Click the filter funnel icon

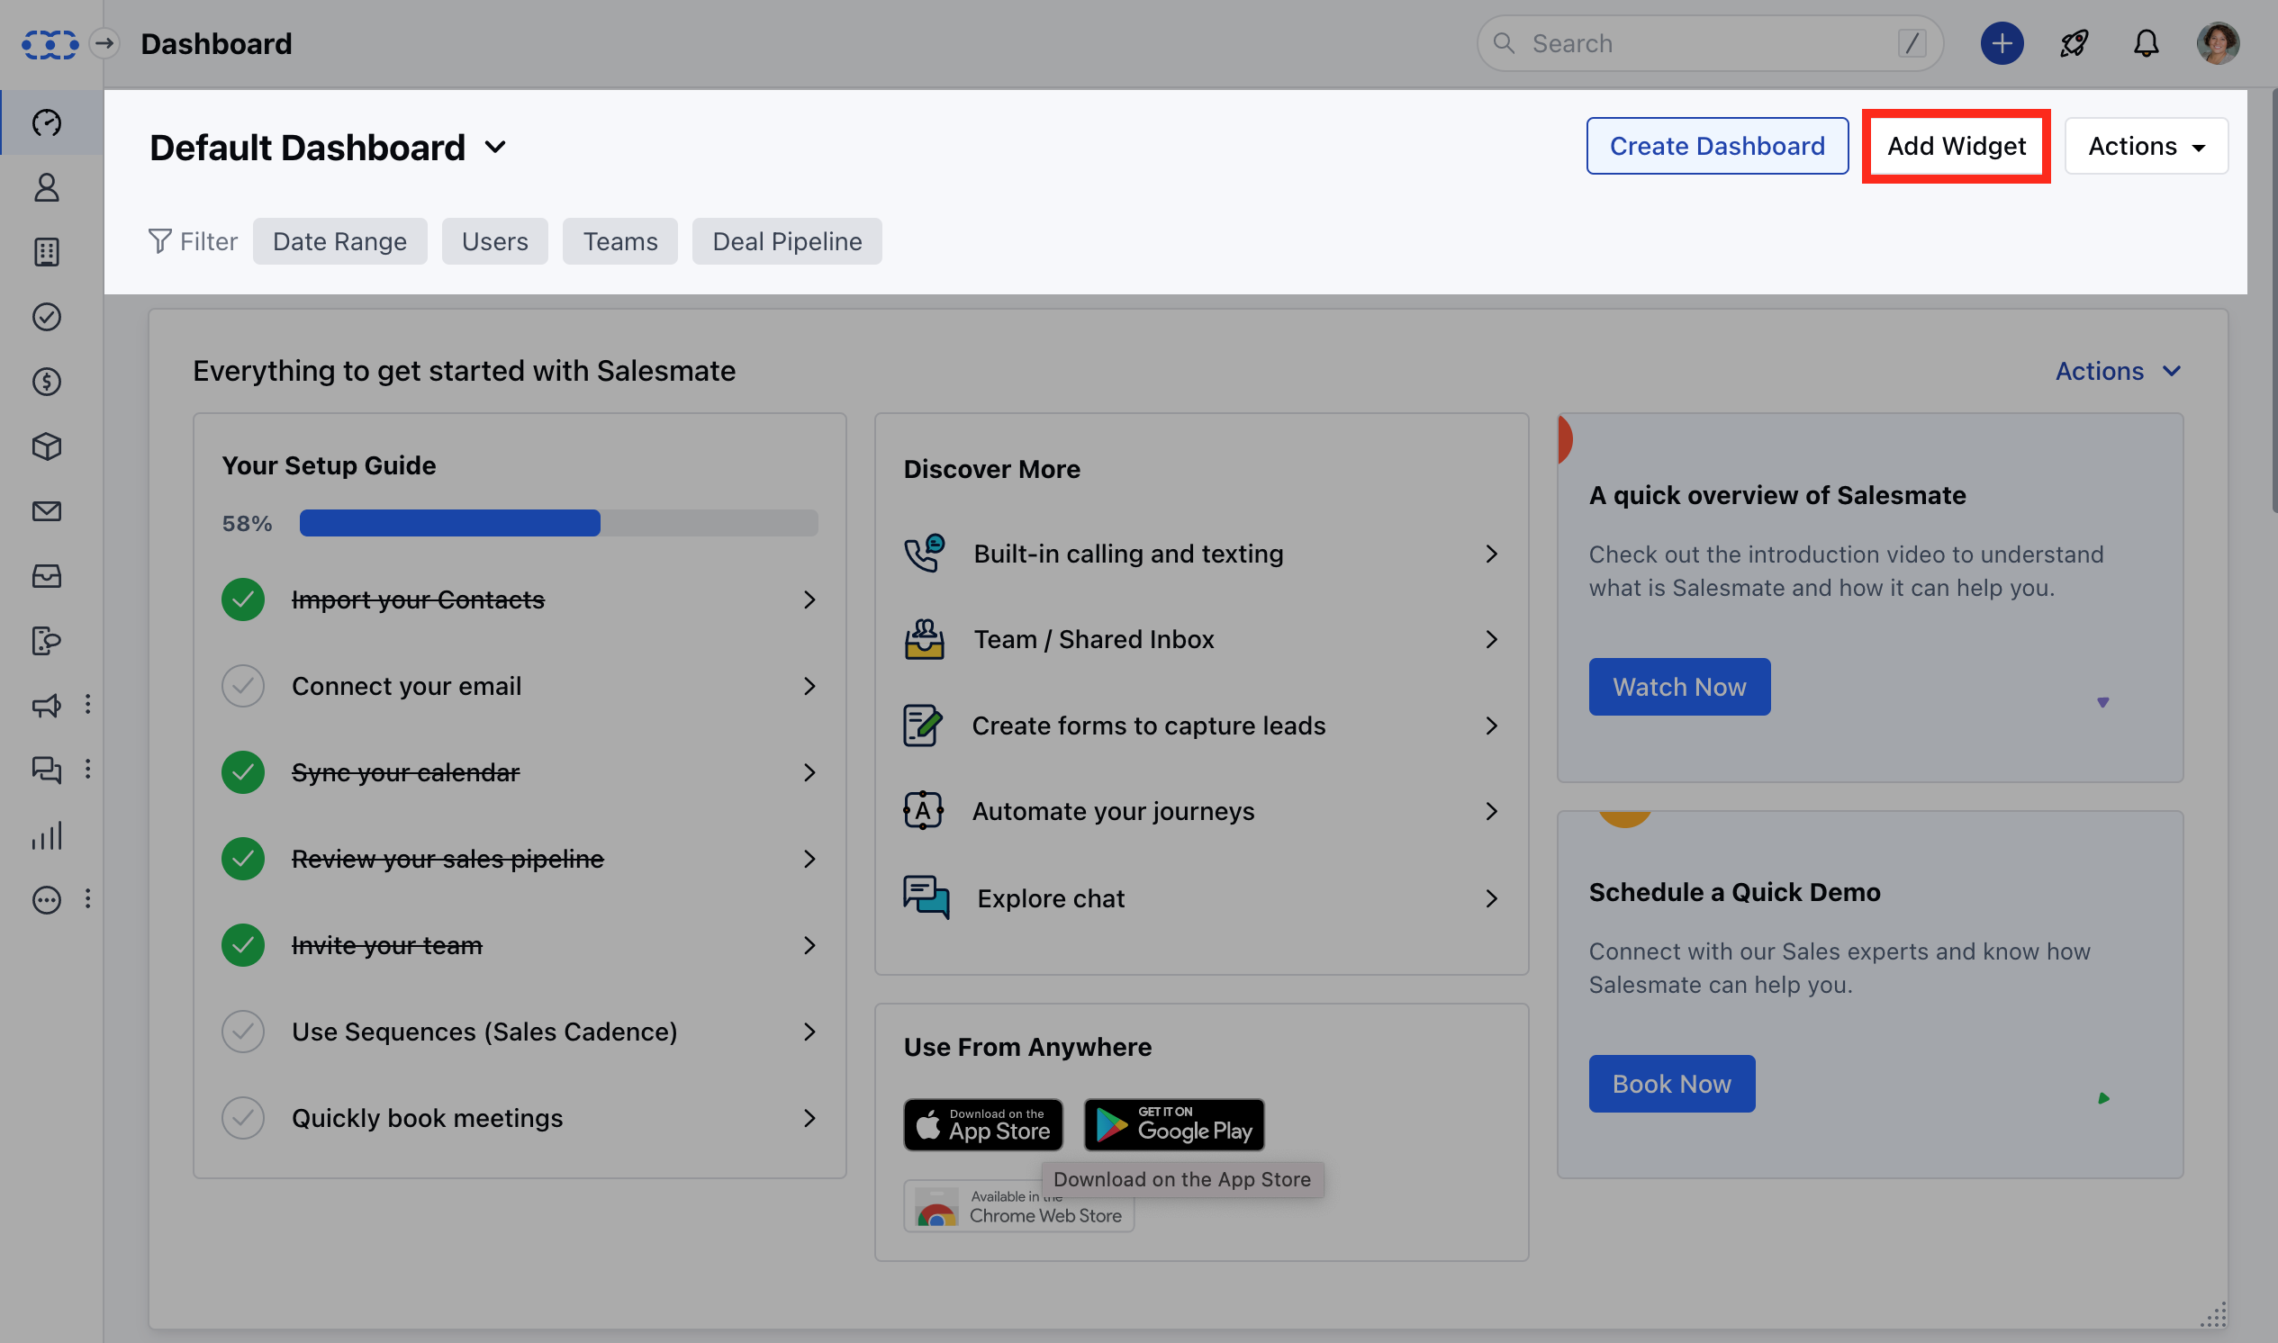pos(159,241)
